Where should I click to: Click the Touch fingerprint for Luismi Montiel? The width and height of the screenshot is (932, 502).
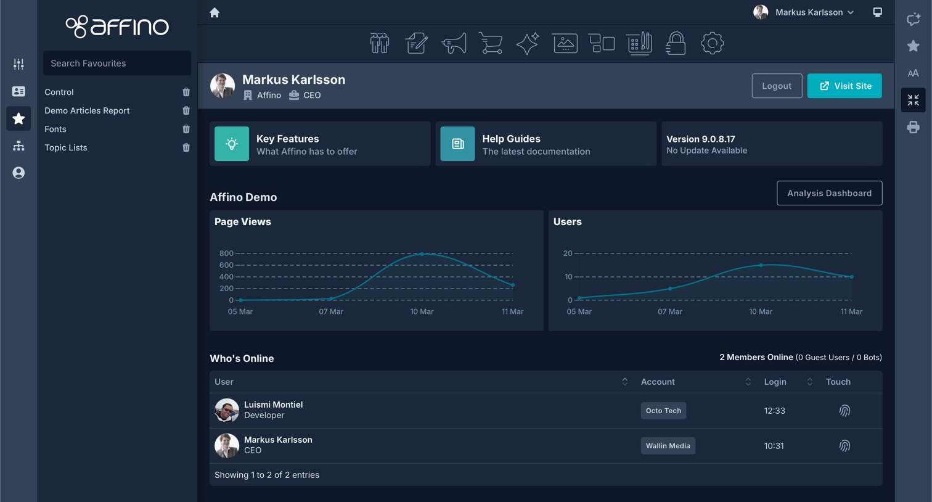[x=844, y=411]
